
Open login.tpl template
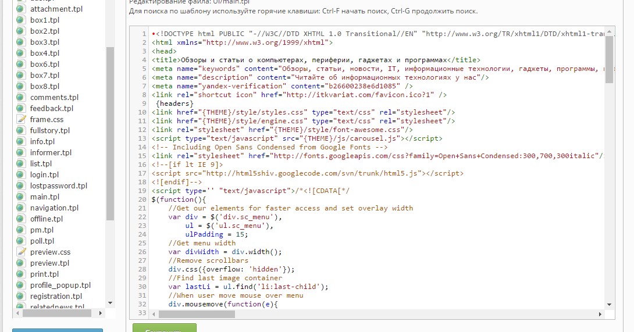[44, 174]
